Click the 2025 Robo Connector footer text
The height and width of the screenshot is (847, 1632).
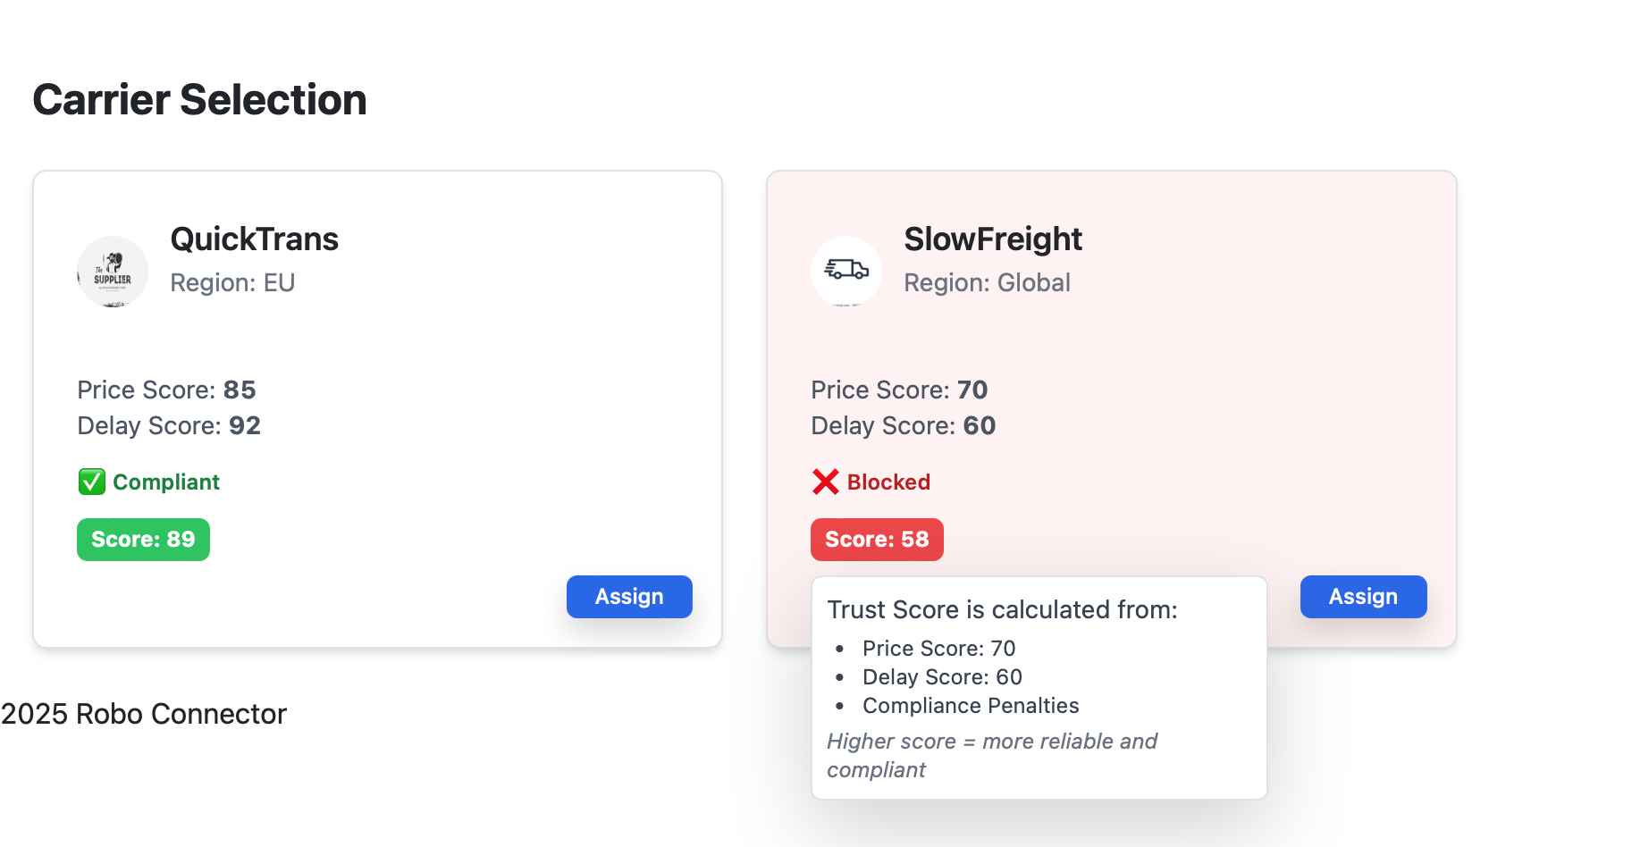[144, 714]
